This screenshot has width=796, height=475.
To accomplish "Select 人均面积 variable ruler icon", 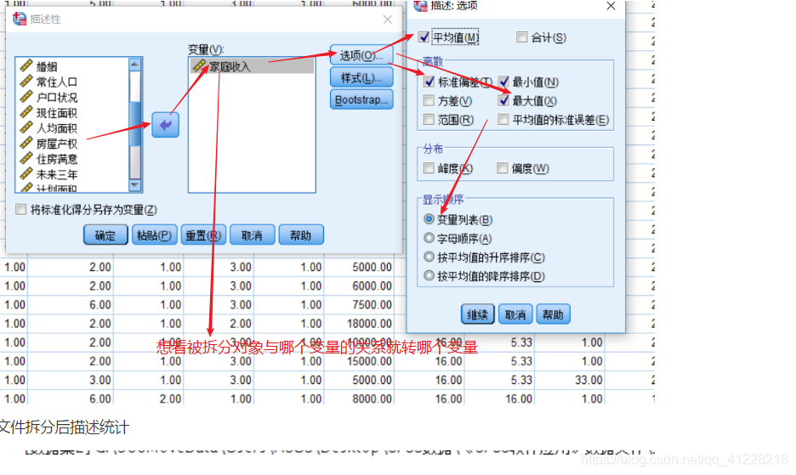I will [26, 127].
